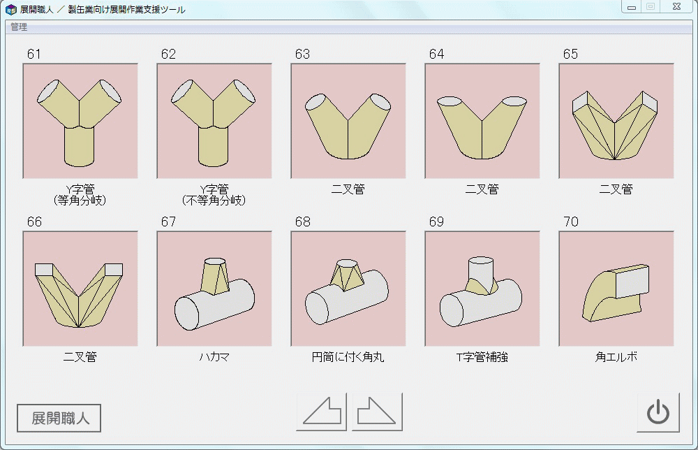Click the 角エルボ label text
698x450 pixels.
pyautogui.click(x=616, y=357)
